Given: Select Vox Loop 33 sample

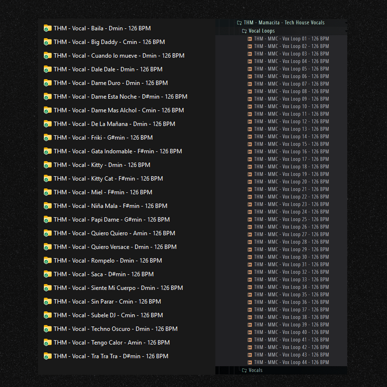Looking at the screenshot, I should (291, 279).
